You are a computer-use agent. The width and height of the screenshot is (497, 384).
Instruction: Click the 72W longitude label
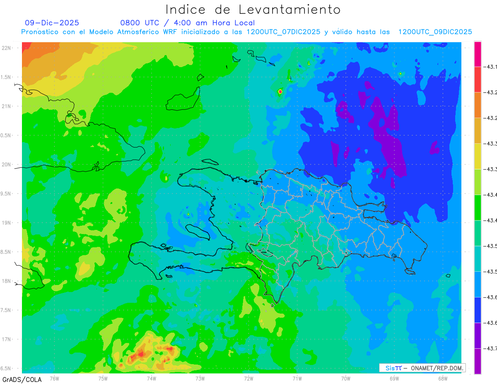coord(248,379)
